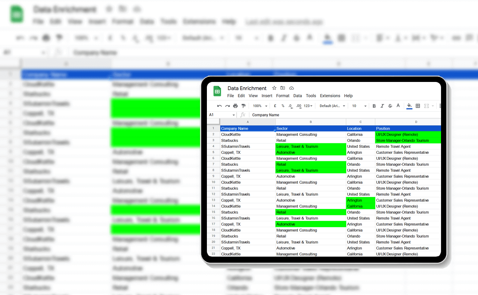This screenshot has width=478, height=295.
Task: Click the undo arrow in the toolbar
Action: [x=219, y=106]
